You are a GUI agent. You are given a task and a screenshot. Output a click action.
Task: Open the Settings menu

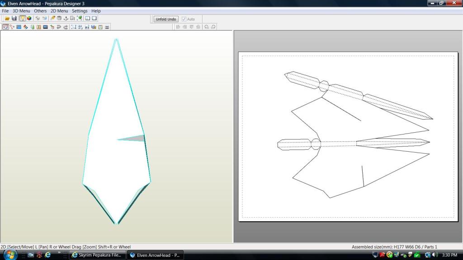(80, 11)
